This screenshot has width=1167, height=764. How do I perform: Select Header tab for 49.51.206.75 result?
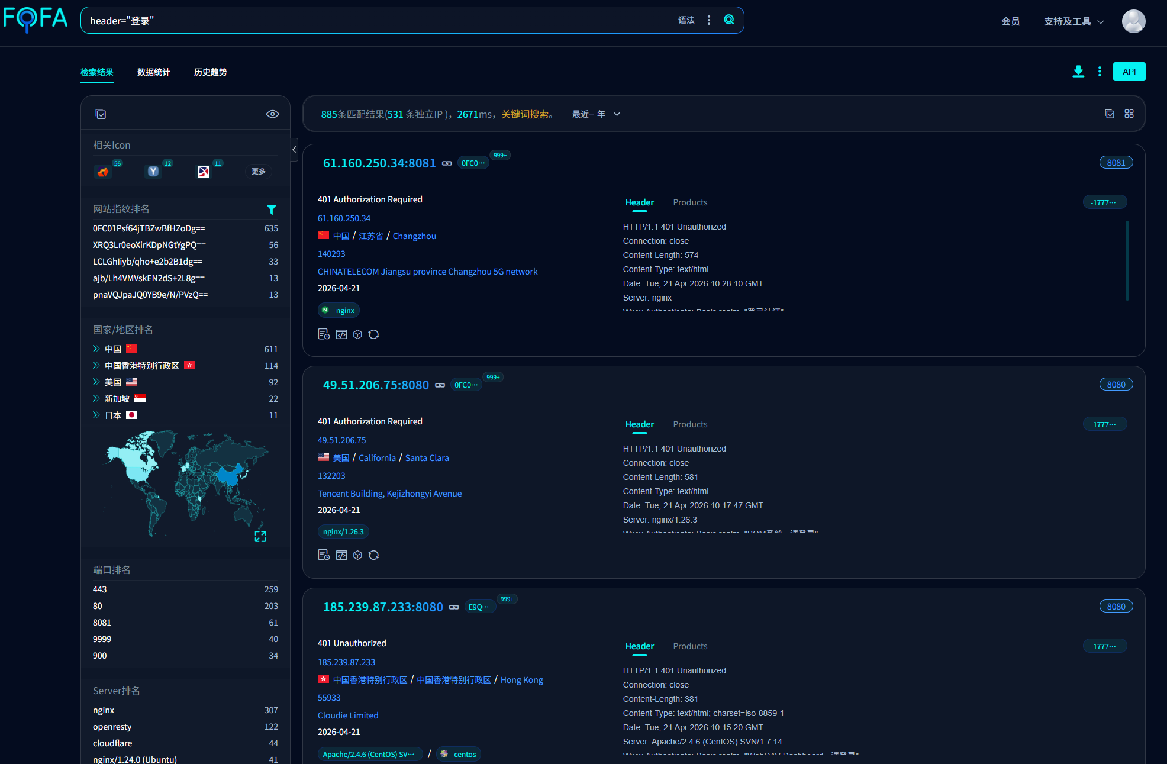640,424
